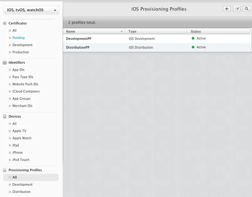The height and width of the screenshot is (197, 252).
Task: Click Active status of DevelopmentPP
Action: coord(201,38)
